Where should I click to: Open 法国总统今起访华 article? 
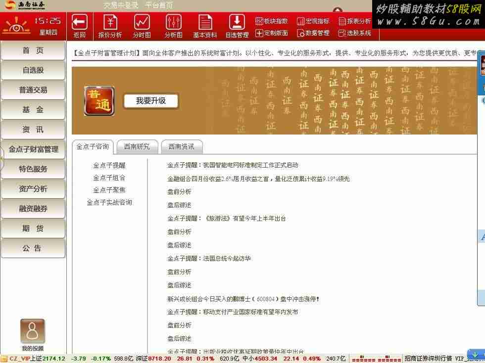[x=209, y=259]
